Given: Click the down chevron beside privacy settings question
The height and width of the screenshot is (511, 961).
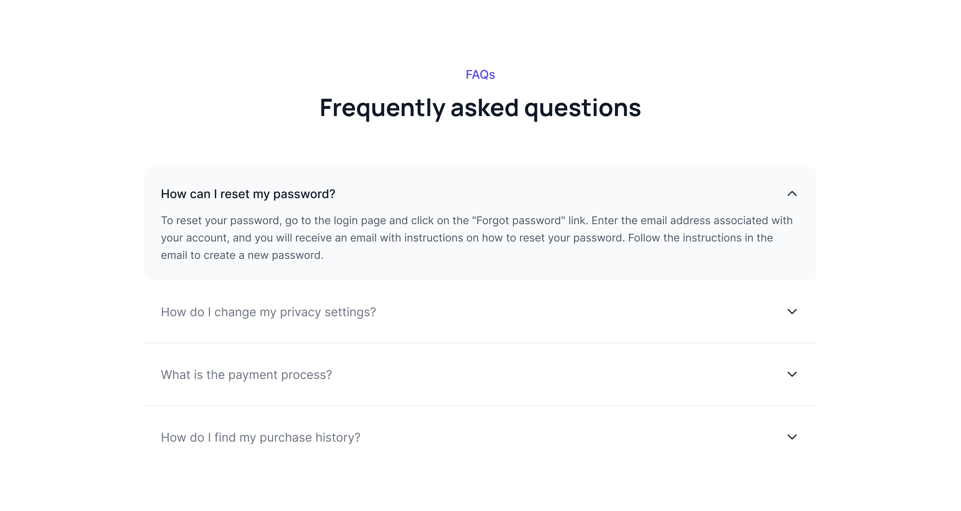Looking at the screenshot, I should click(791, 312).
